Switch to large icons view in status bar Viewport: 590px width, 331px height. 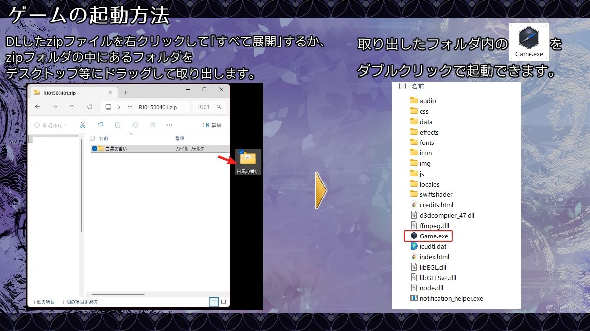coord(223,301)
